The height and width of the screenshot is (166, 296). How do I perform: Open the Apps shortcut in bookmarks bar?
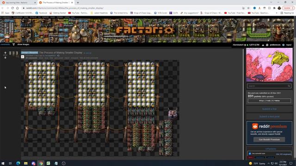(5, 13)
